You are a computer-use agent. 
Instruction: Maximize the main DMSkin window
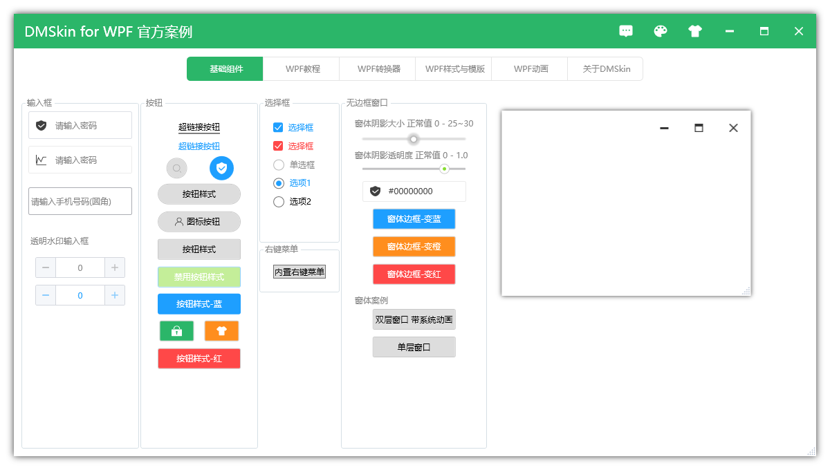click(x=764, y=31)
